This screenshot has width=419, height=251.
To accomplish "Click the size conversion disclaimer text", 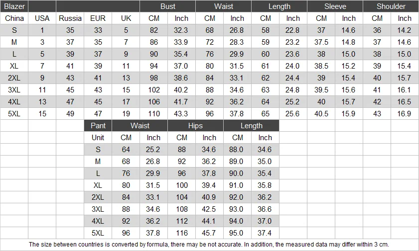I will click(x=209, y=245).
